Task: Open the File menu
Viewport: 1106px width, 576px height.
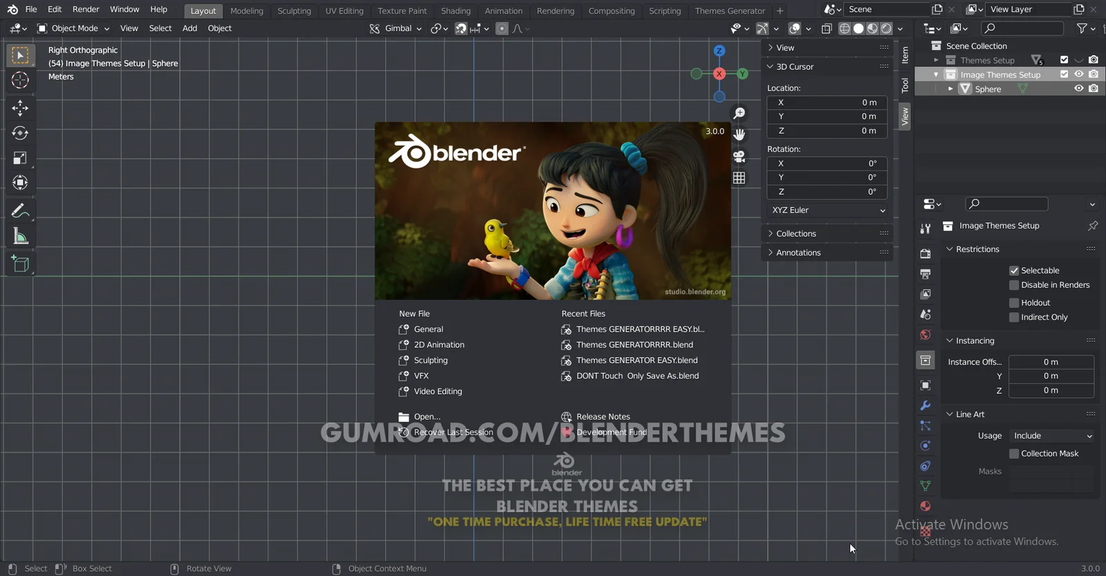Action: click(31, 10)
